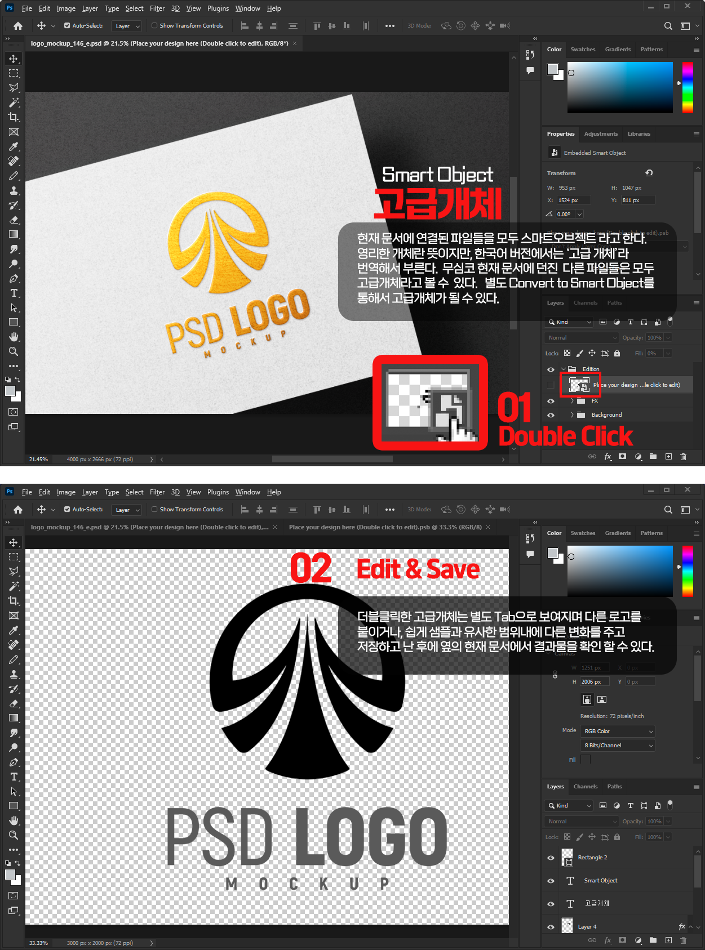Image resolution: width=705 pixels, height=950 pixels.
Task: Open the rotation angle dropdown beside 0.00°
Action: (579, 214)
